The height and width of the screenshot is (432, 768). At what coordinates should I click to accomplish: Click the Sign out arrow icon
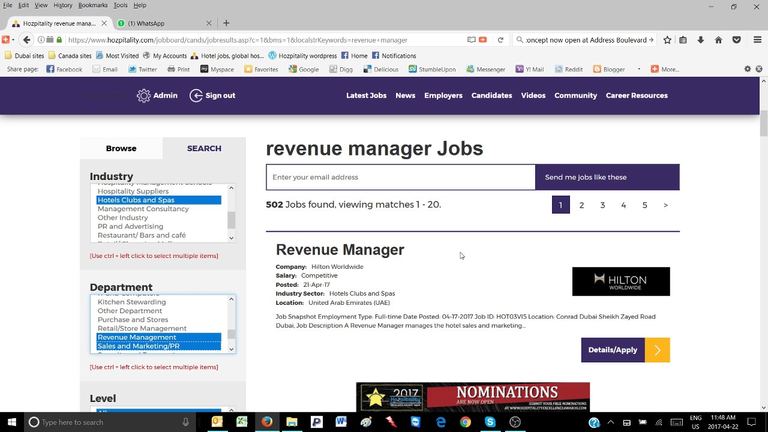[x=196, y=95]
